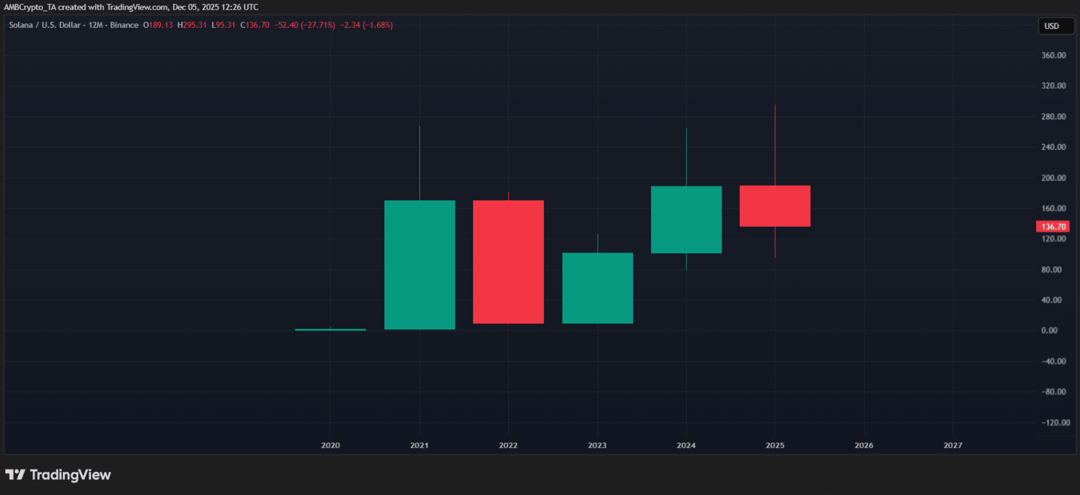
Task: Select the 2024 green candle body
Action: click(x=686, y=220)
